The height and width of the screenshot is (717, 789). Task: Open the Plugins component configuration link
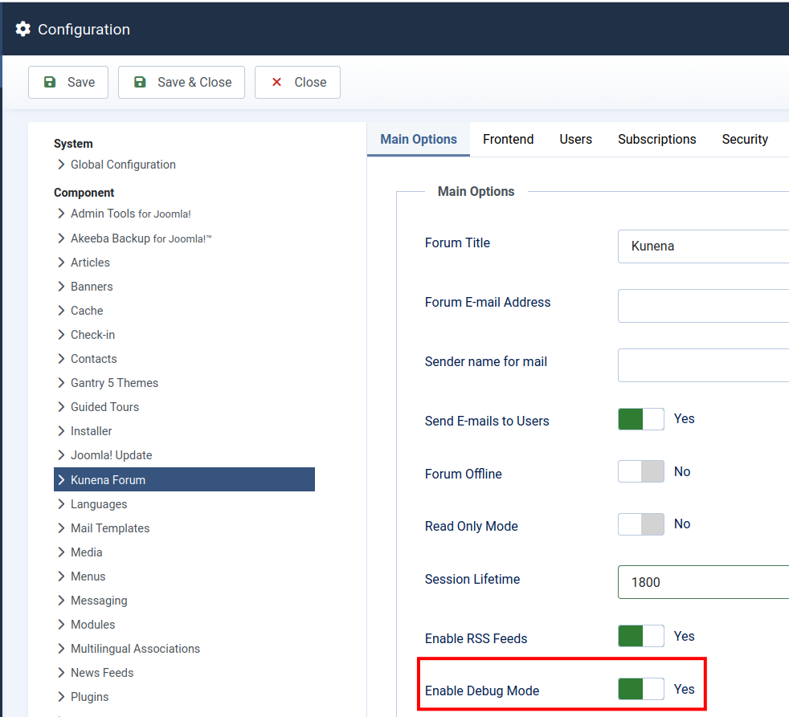coord(89,697)
